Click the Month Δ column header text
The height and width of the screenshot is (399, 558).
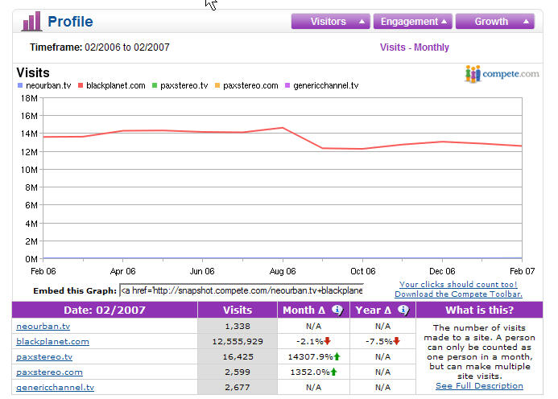point(304,310)
